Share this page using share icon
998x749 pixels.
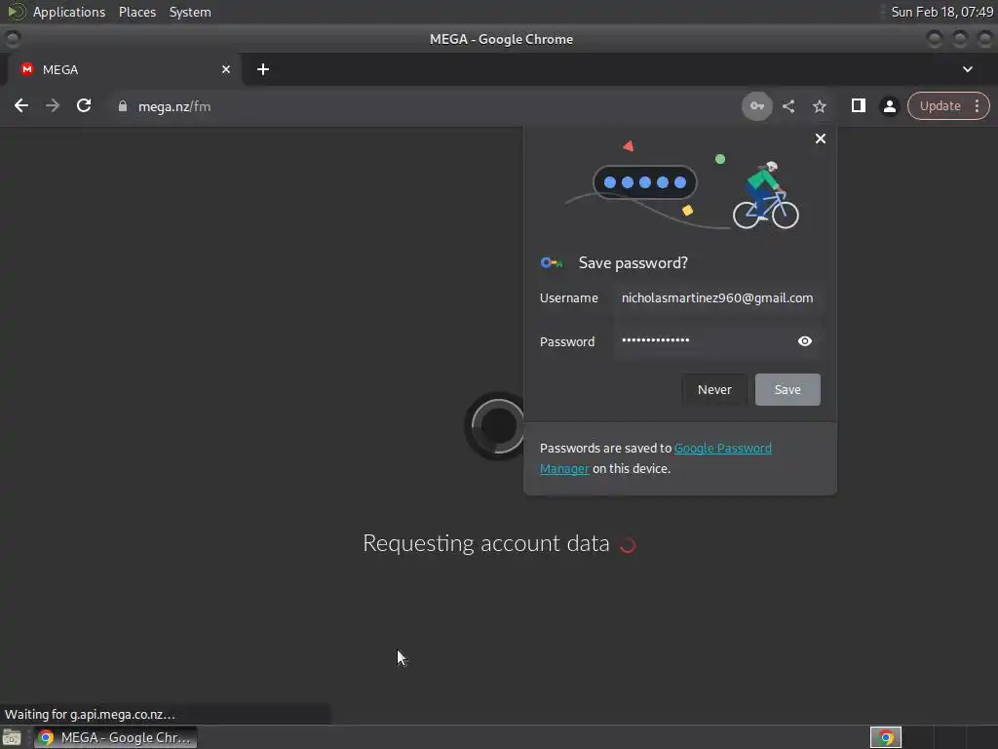coord(788,105)
